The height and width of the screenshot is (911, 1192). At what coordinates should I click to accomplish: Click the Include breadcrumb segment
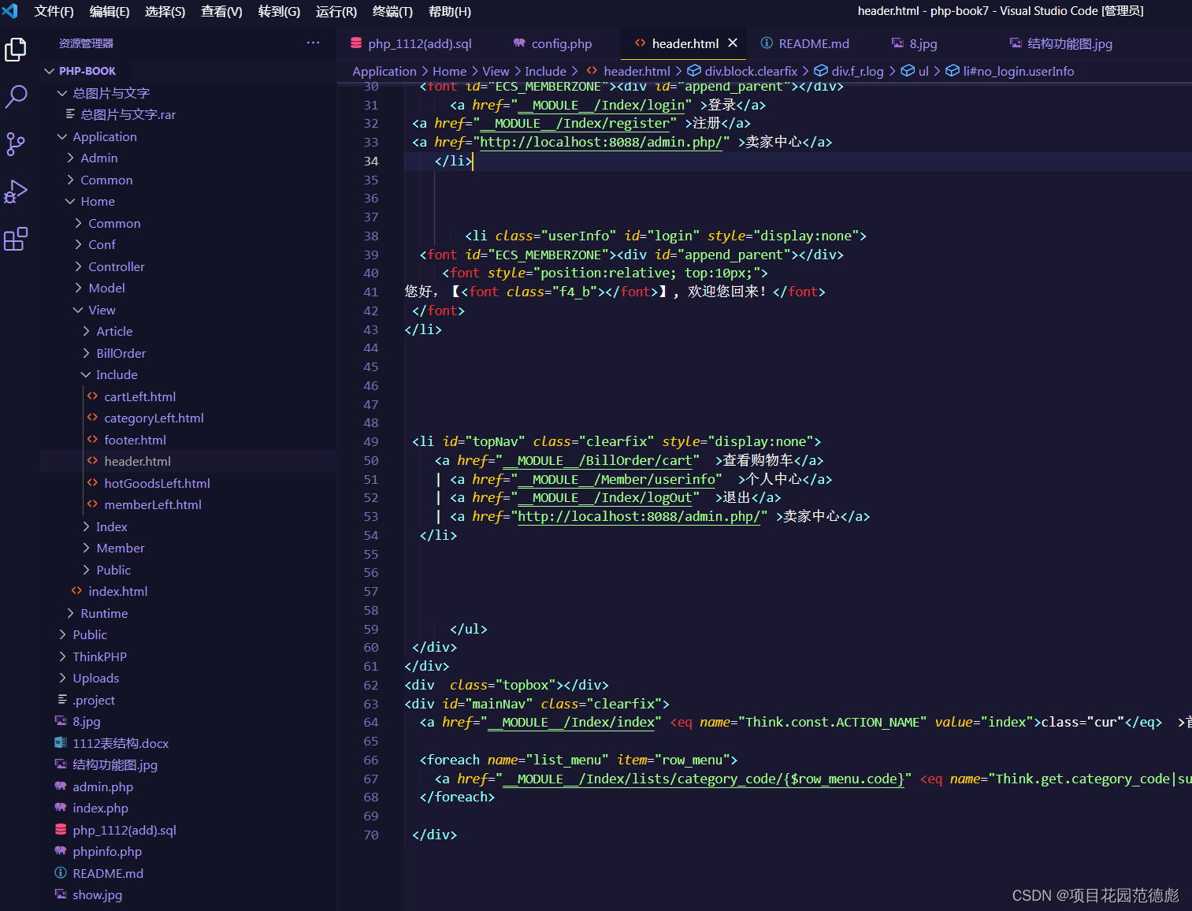tap(545, 71)
